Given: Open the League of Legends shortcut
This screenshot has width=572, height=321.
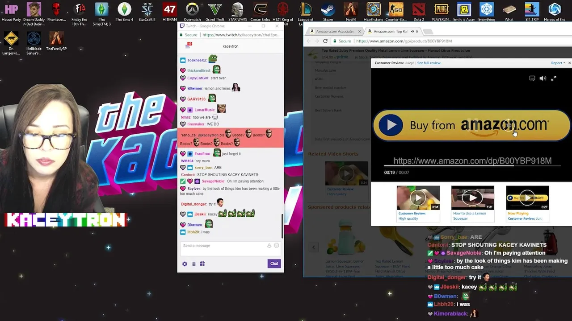Looking at the screenshot, I should tap(306, 12).
